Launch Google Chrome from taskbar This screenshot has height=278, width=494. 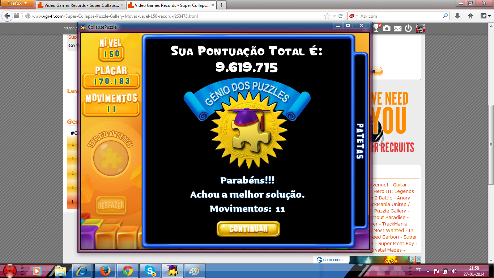point(127,270)
